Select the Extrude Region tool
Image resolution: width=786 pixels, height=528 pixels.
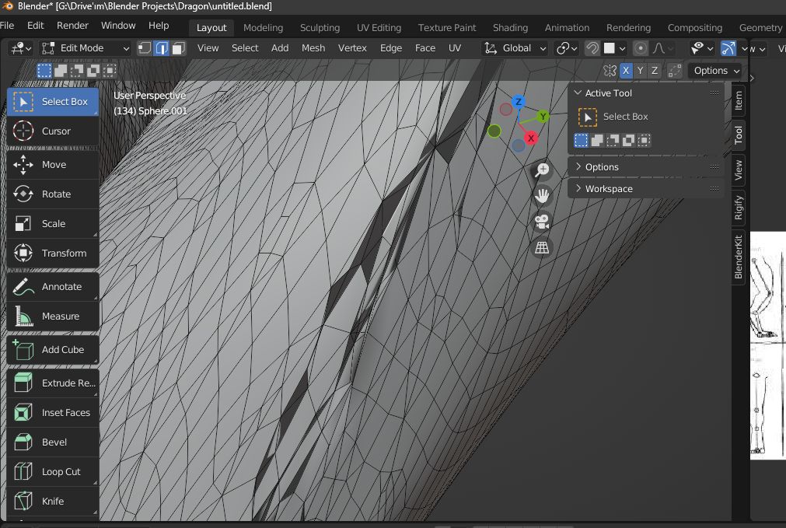pyautogui.click(x=53, y=383)
